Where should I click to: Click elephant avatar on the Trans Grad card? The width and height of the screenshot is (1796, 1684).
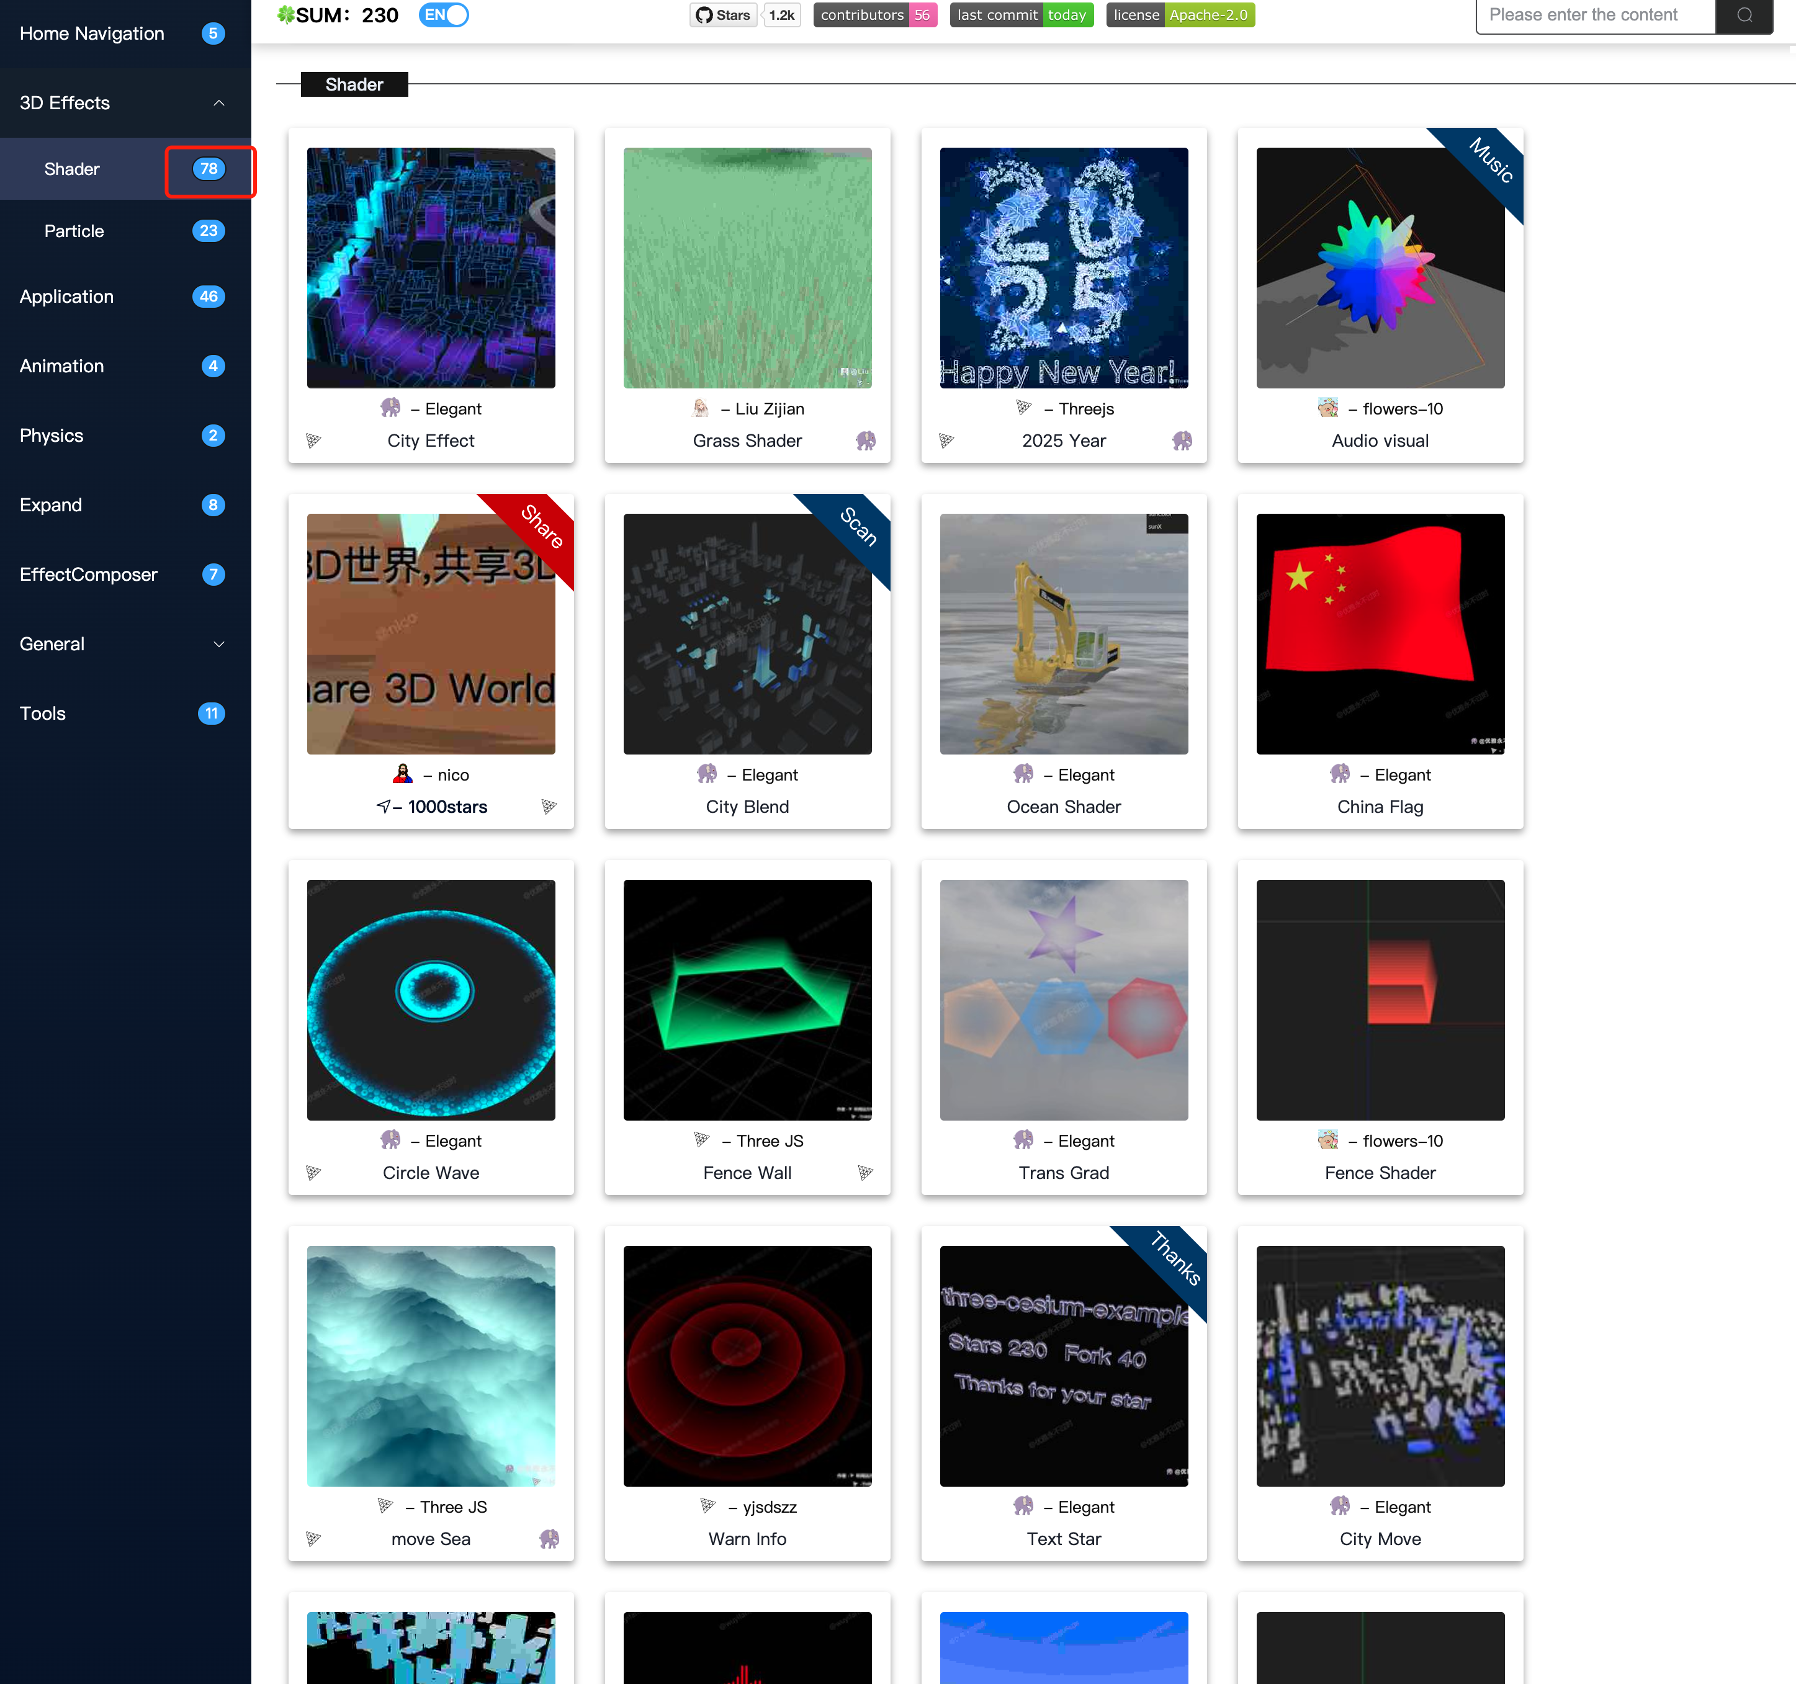[1023, 1140]
